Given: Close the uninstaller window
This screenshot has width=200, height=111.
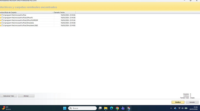Looking at the screenshot, I should (x=197, y=1).
